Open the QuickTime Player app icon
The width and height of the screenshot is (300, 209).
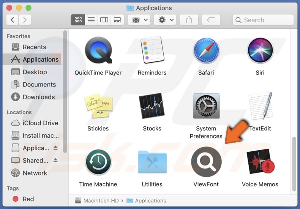click(98, 50)
